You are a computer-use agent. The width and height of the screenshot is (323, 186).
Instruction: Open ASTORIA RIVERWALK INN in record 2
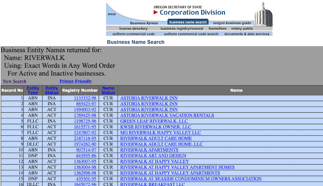click(149, 104)
